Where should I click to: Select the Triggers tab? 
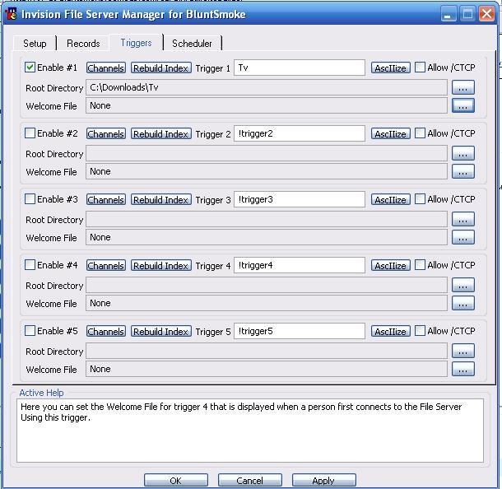pyautogui.click(x=136, y=43)
